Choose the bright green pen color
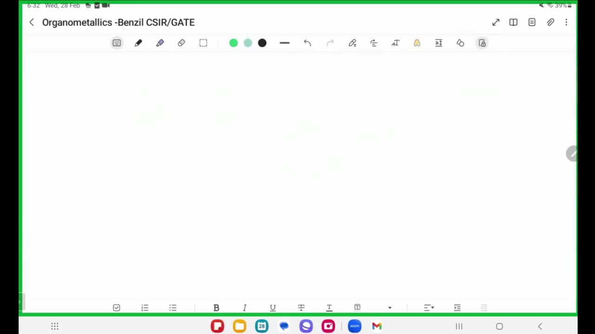The width and height of the screenshot is (595, 334). [x=233, y=43]
